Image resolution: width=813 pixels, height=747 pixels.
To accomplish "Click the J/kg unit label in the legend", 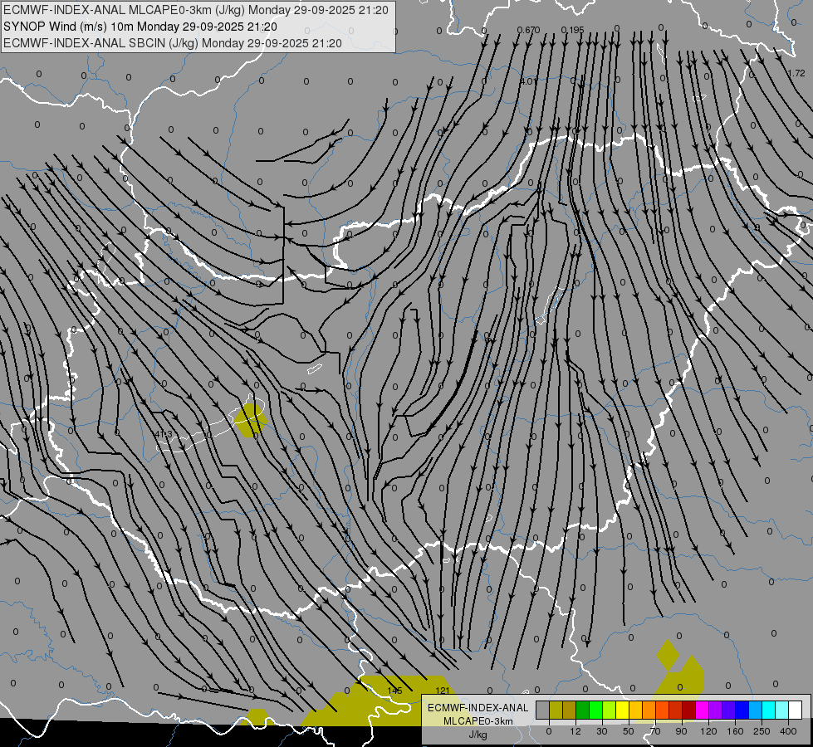I will (478, 735).
